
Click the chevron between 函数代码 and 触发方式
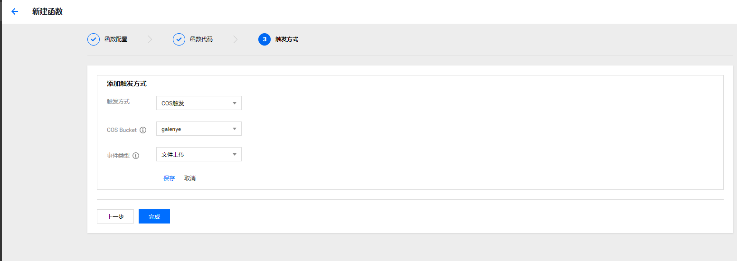click(x=236, y=39)
